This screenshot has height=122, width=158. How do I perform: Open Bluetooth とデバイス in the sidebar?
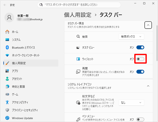click(x=31, y=48)
